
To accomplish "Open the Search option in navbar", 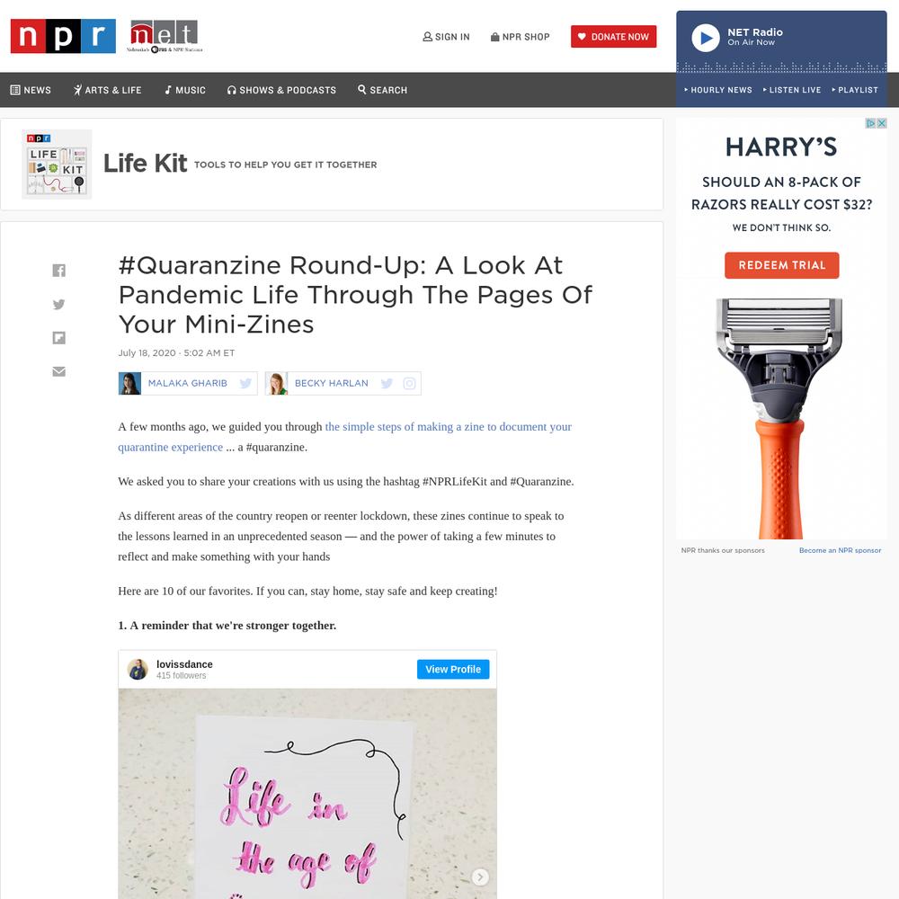I will [382, 90].
